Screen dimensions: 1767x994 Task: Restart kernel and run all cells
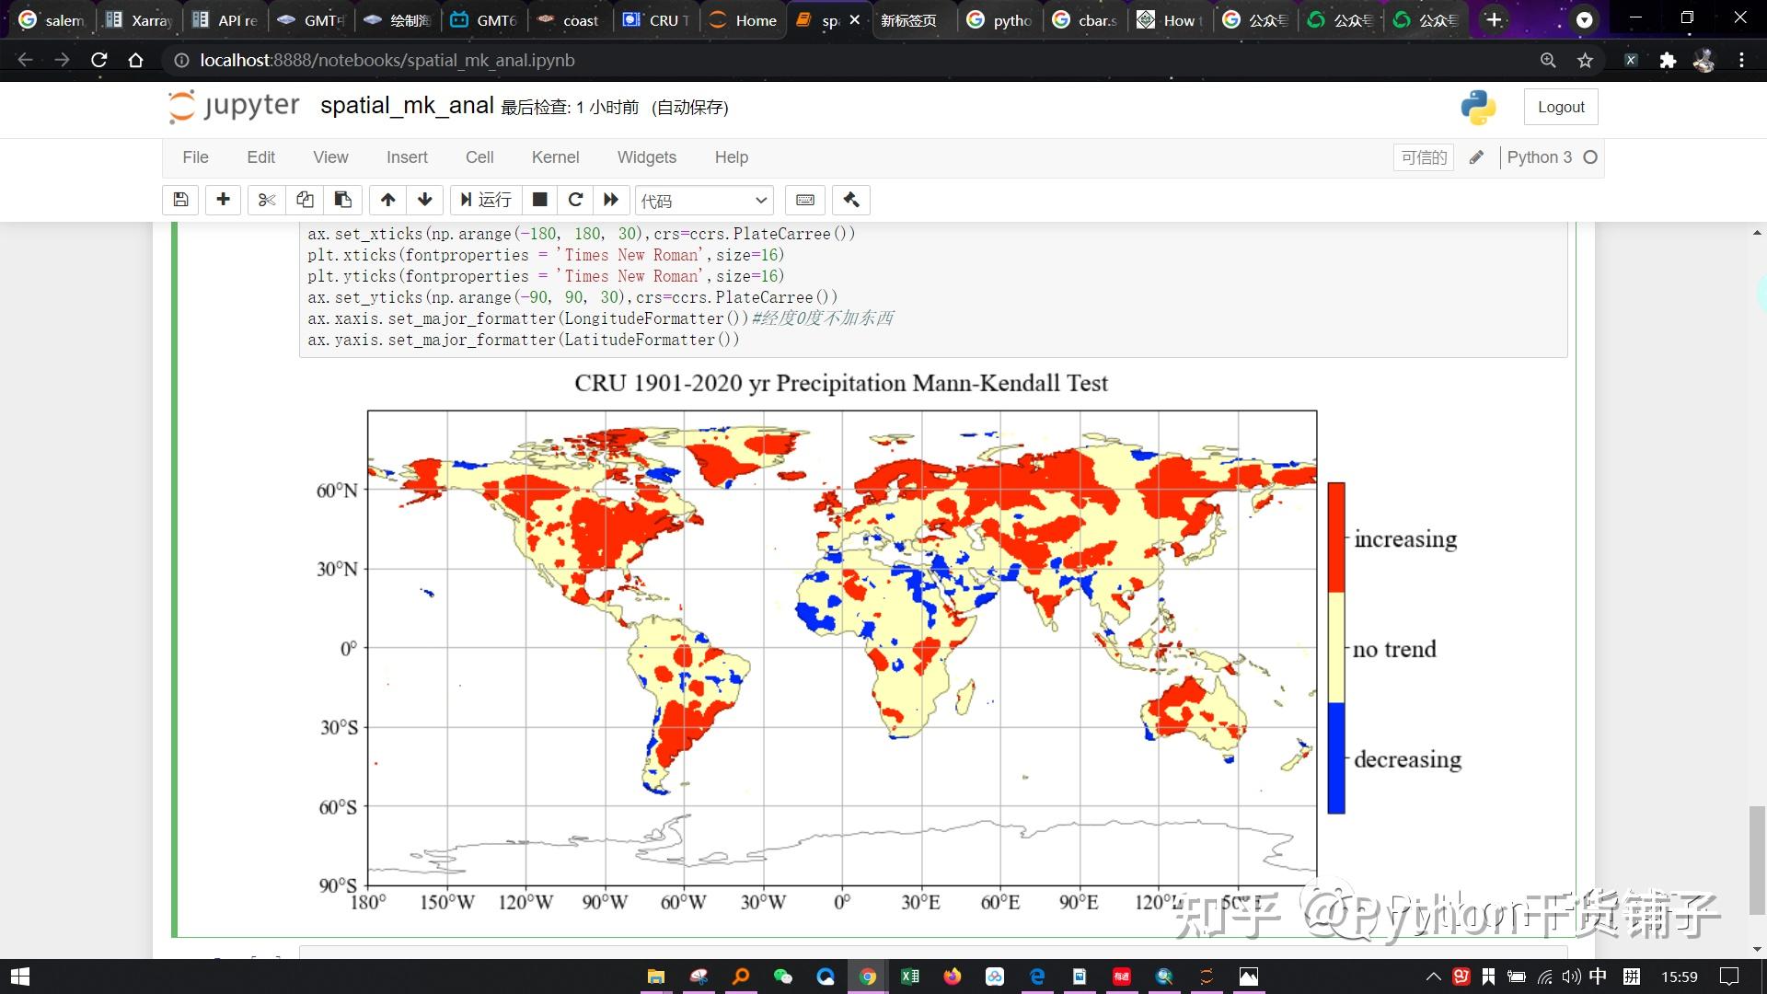pyautogui.click(x=611, y=200)
